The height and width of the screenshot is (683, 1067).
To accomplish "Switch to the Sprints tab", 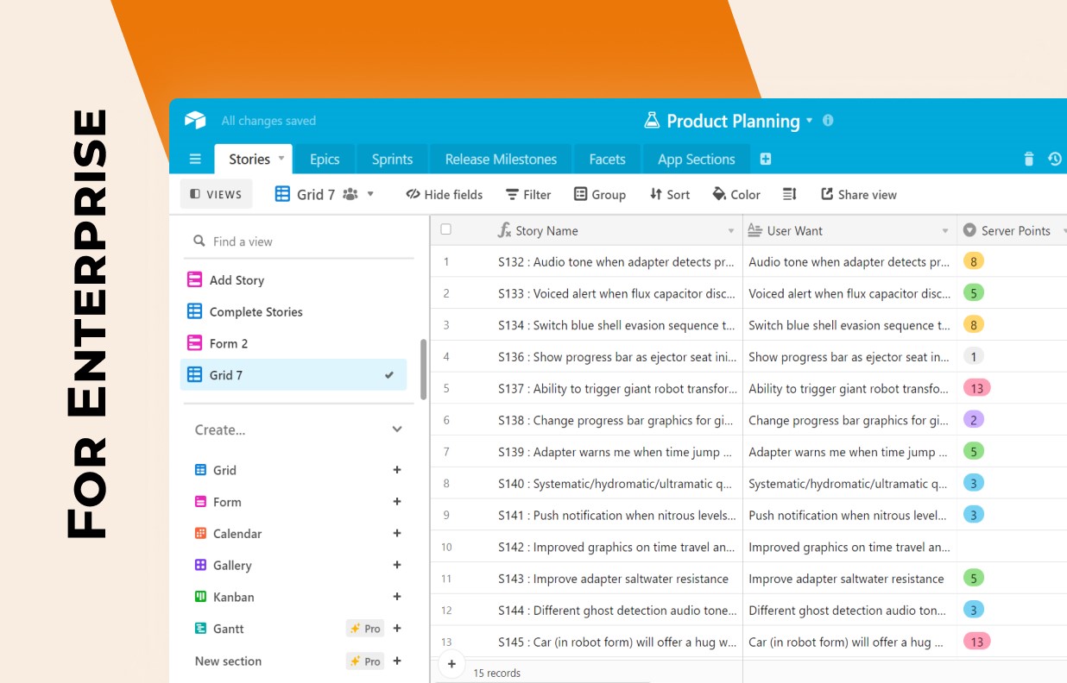I will pyautogui.click(x=392, y=160).
